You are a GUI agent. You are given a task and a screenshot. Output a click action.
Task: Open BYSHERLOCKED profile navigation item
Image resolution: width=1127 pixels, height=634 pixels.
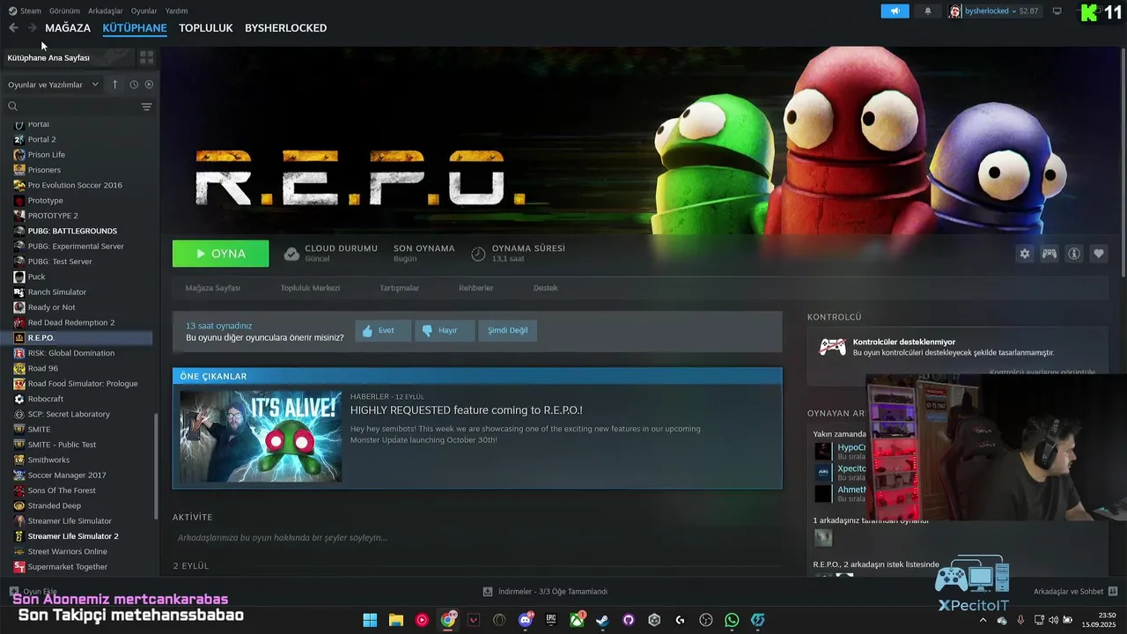285,28
